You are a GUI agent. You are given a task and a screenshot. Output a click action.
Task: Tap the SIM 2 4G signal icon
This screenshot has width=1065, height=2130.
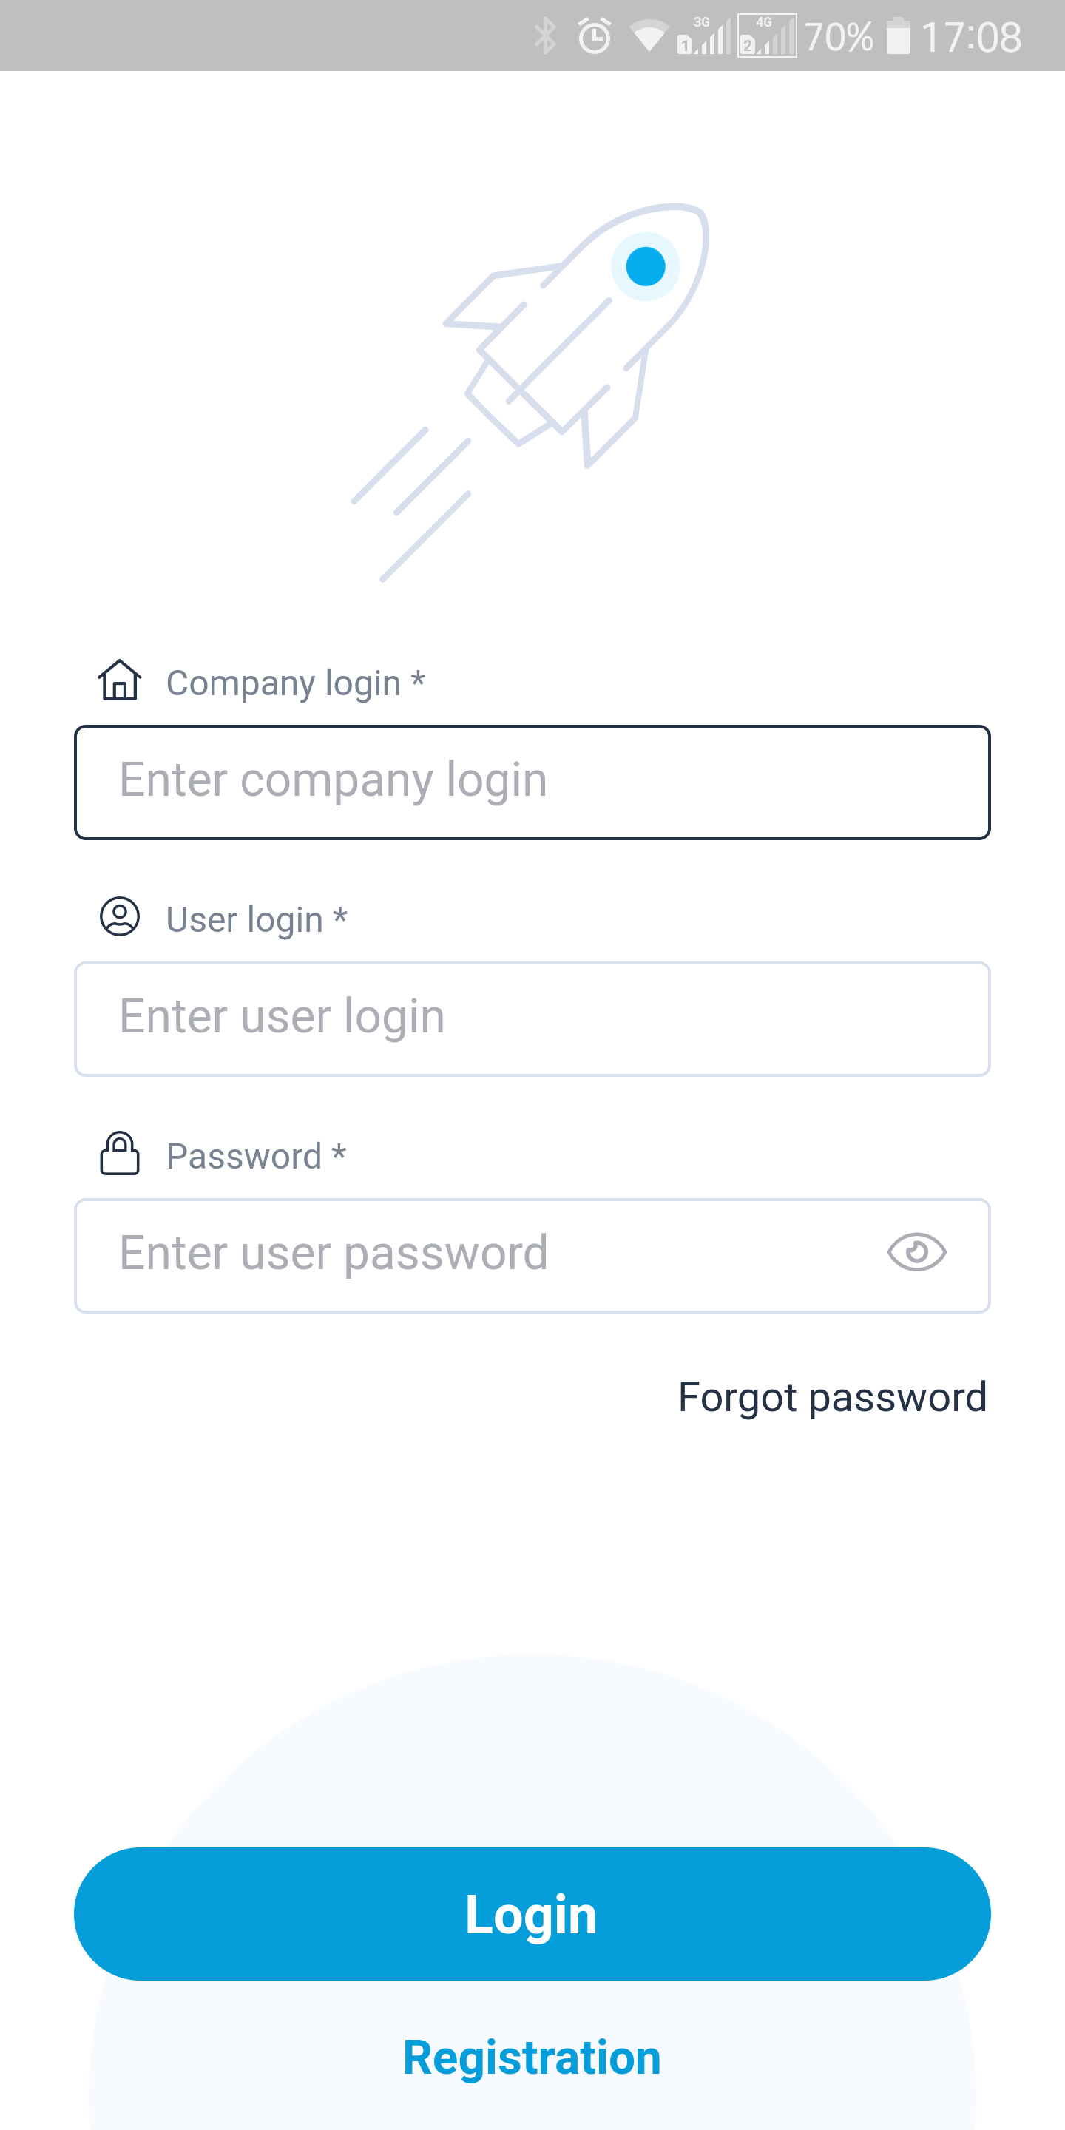point(766,36)
